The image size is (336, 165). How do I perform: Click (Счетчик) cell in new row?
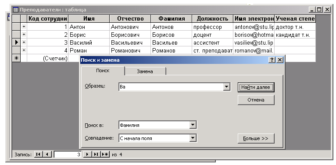[47, 58]
